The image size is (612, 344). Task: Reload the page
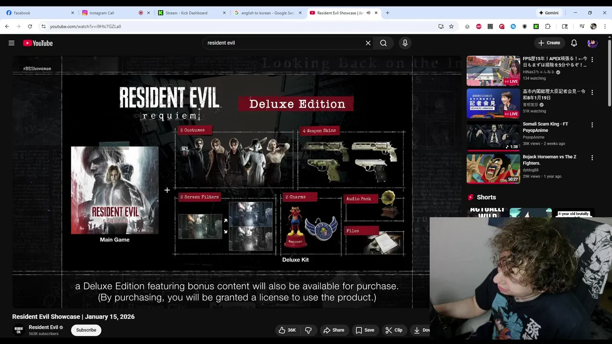(x=30, y=26)
